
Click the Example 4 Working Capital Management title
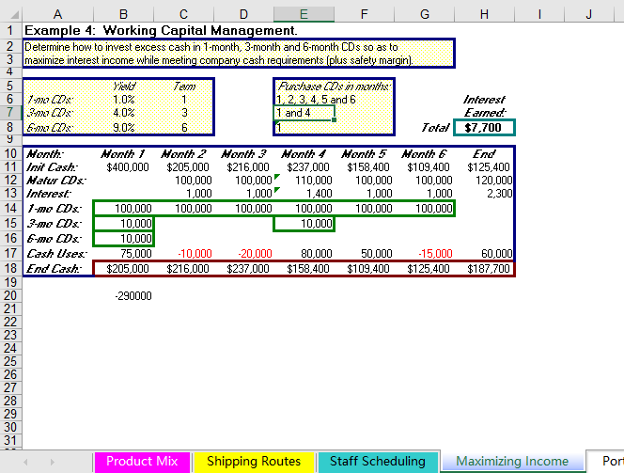160,30
